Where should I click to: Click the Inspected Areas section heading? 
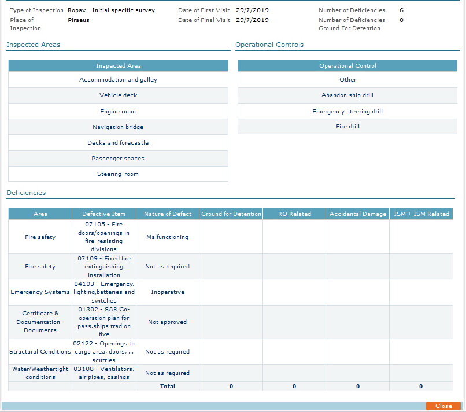[x=34, y=45]
